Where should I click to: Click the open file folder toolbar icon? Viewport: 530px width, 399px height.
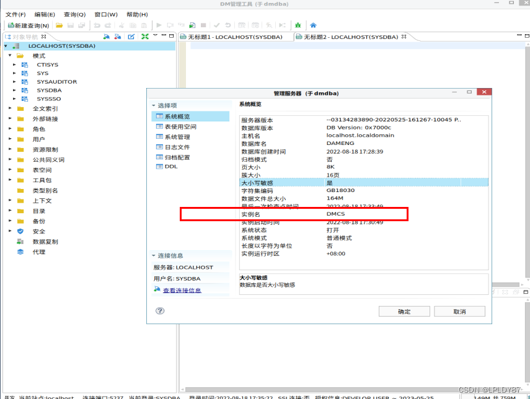coord(59,25)
